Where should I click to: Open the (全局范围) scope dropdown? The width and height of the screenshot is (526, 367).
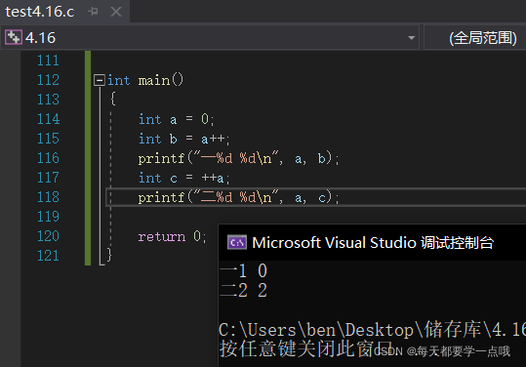pyautogui.click(x=474, y=37)
